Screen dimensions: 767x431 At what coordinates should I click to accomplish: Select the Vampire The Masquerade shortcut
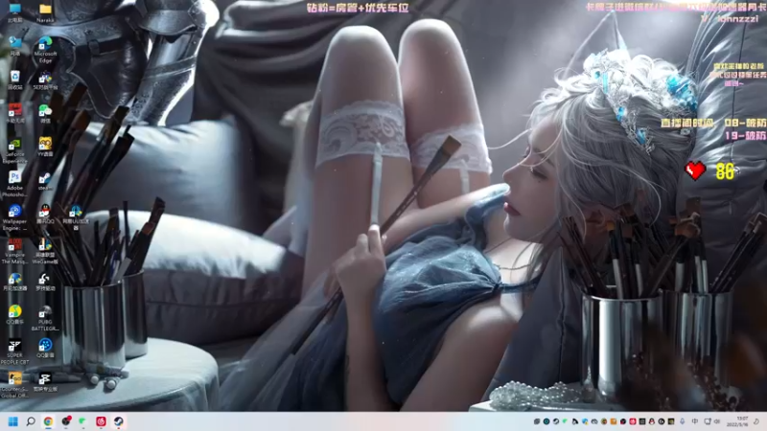(x=14, y=251)
